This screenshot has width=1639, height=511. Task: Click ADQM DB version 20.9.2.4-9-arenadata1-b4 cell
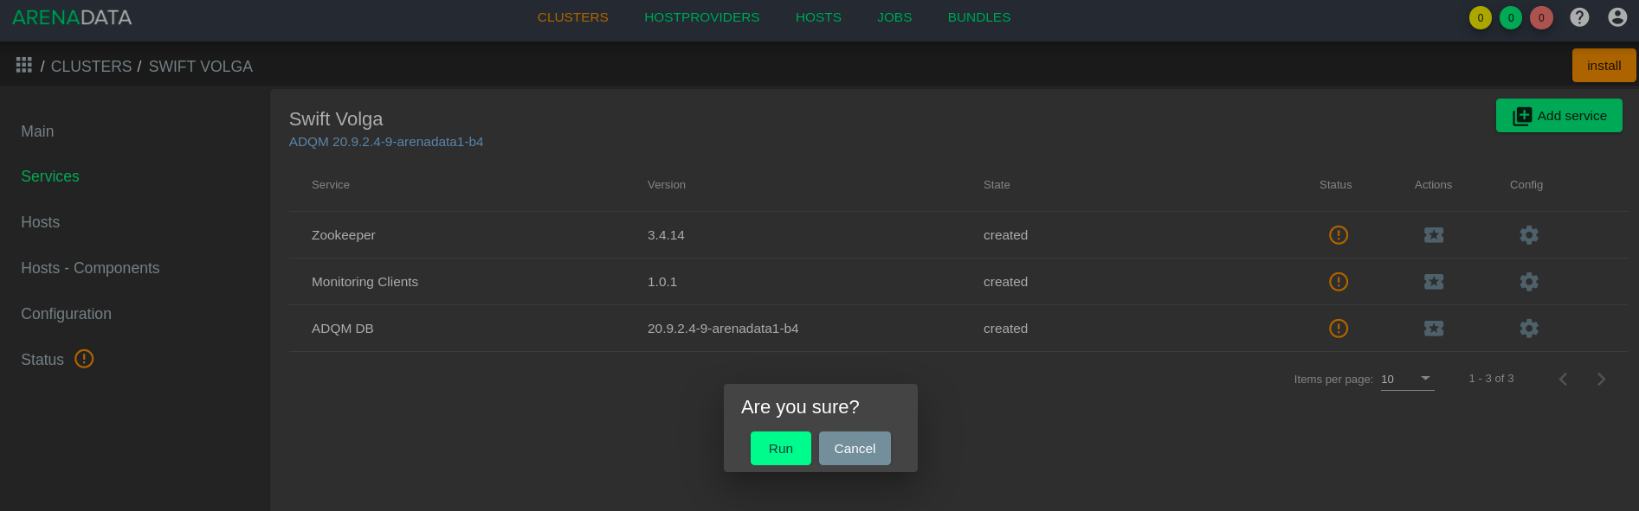pyautogui.click(x=723, y=329)
